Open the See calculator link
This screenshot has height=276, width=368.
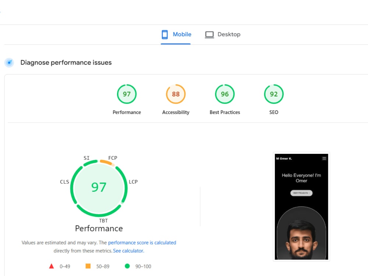[128, 251]
